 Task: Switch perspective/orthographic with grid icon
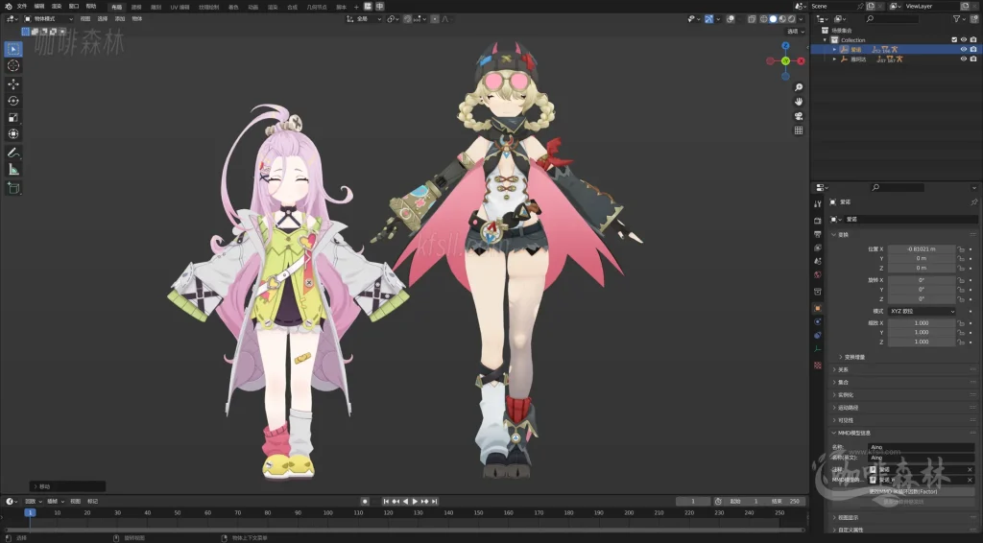[x=799, y=130]
